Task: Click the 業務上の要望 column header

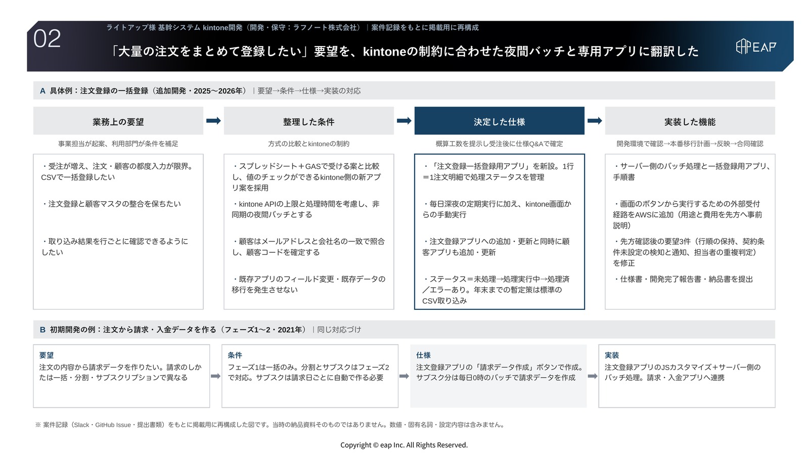Action: (x=118, y=121)
